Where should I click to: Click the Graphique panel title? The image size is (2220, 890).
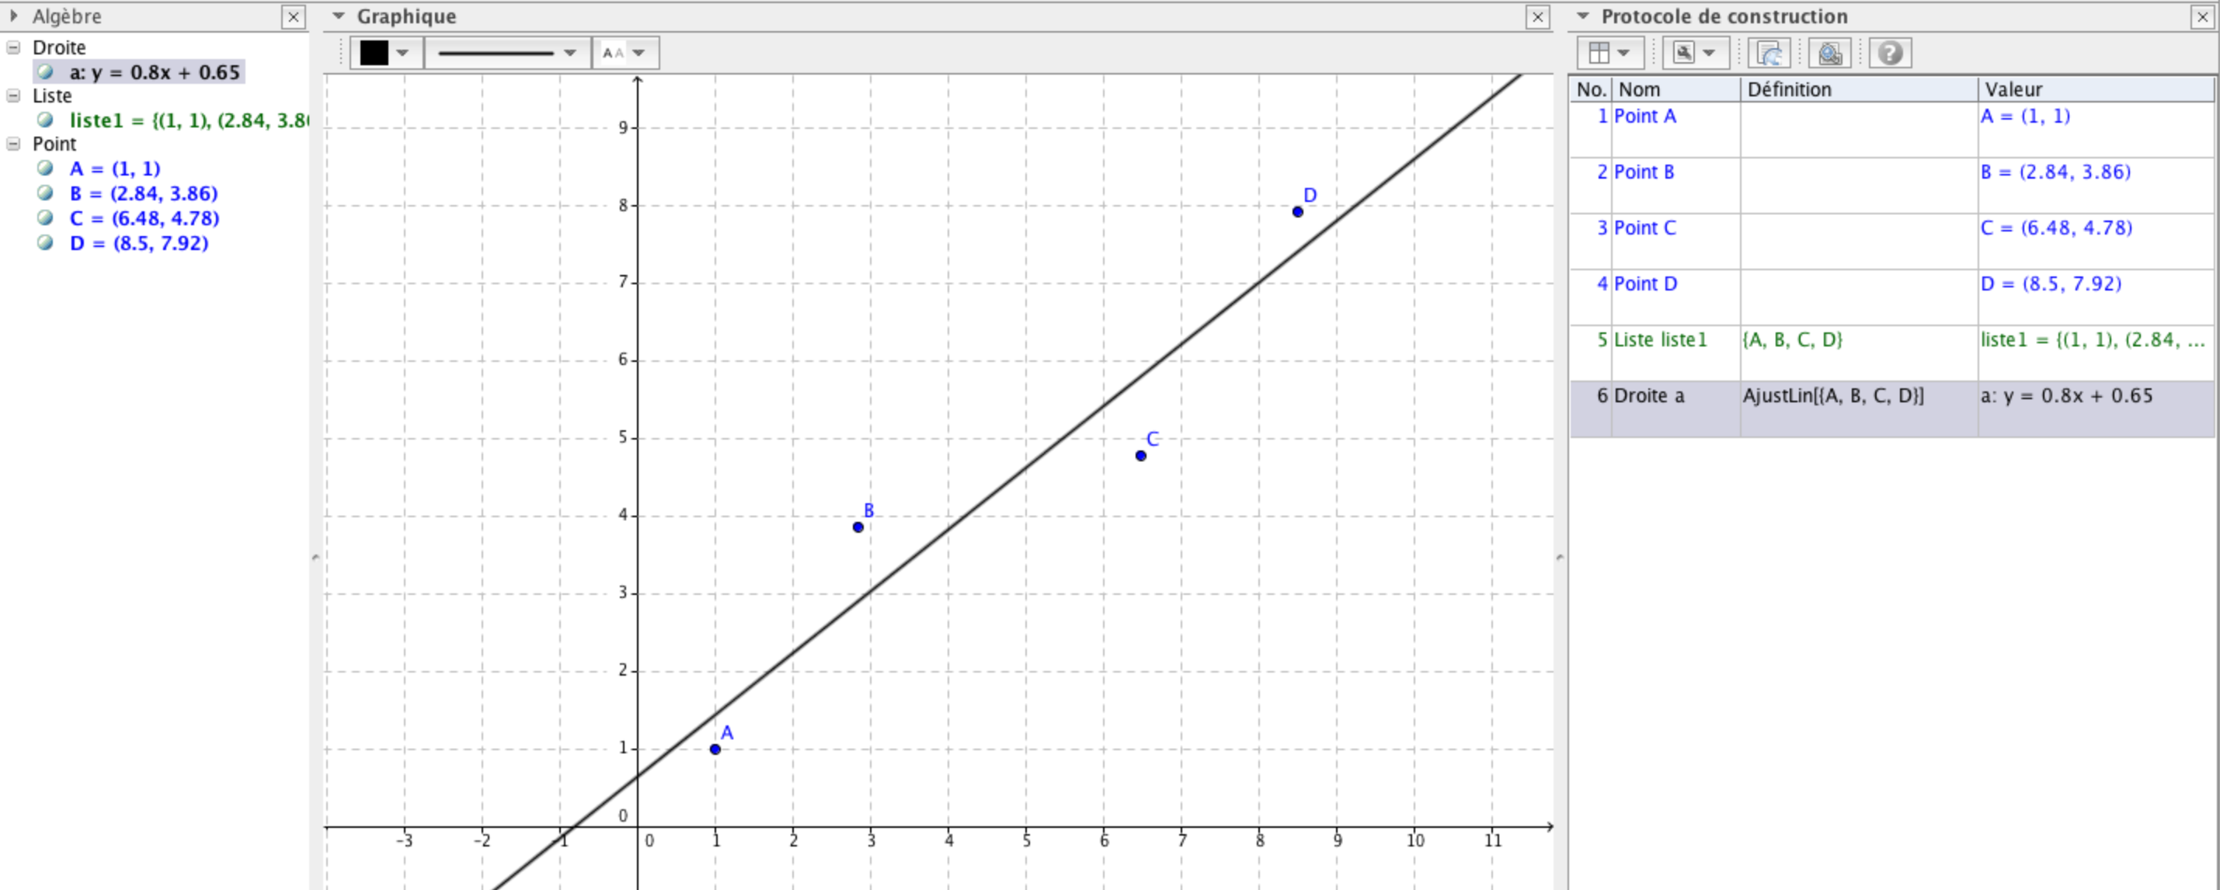point(407,16)
